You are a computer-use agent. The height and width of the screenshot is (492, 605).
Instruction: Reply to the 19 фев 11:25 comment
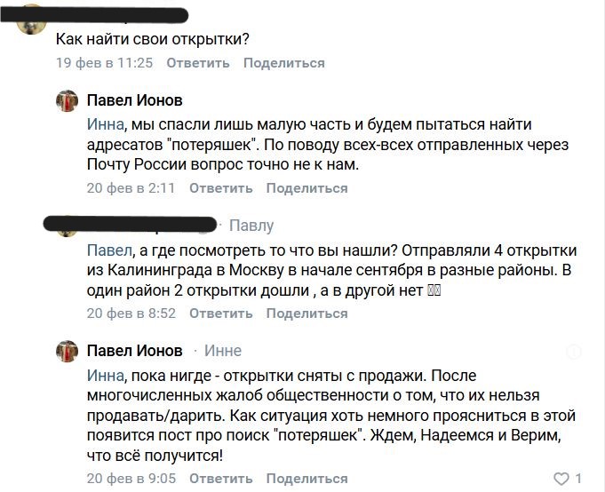tap(197, 63)
